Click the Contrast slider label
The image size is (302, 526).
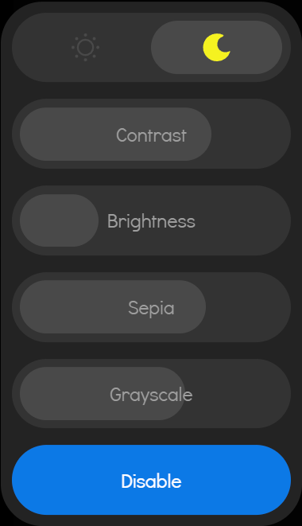pos(151,134)
